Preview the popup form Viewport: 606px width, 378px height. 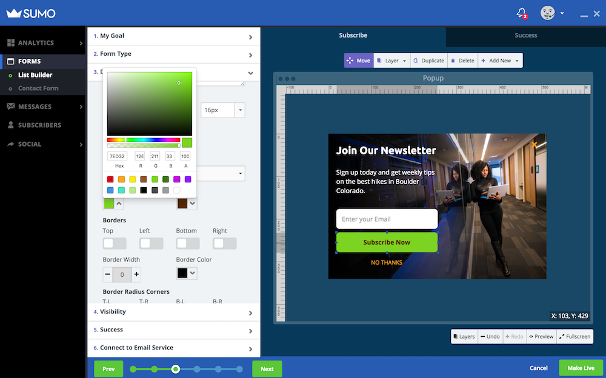click(541, 336)
